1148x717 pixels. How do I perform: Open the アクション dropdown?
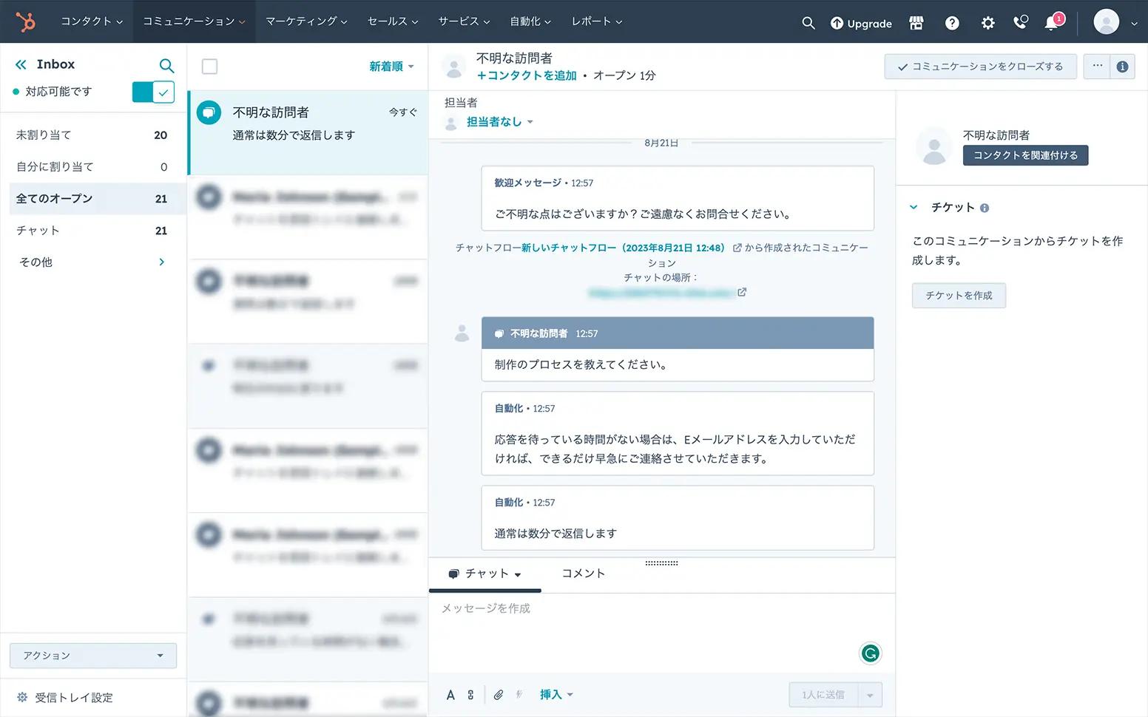(93, 656)
